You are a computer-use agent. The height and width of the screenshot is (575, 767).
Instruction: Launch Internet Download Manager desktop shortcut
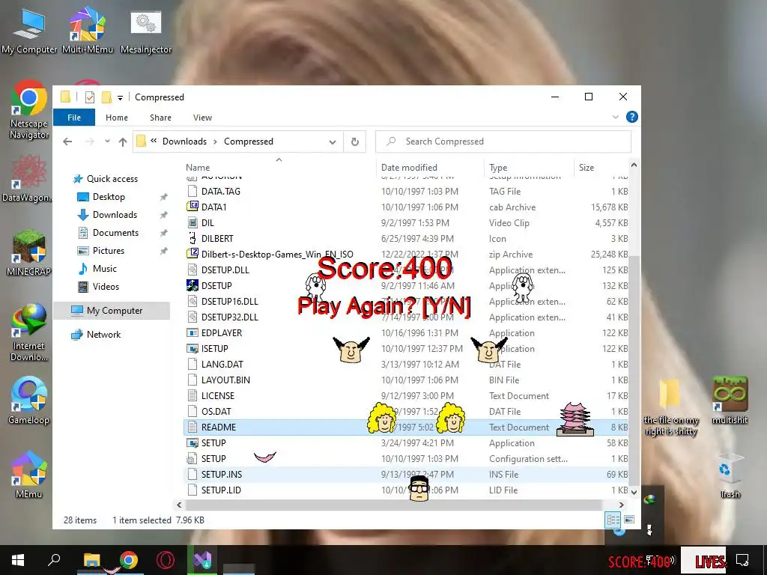(x=29, y=332)
